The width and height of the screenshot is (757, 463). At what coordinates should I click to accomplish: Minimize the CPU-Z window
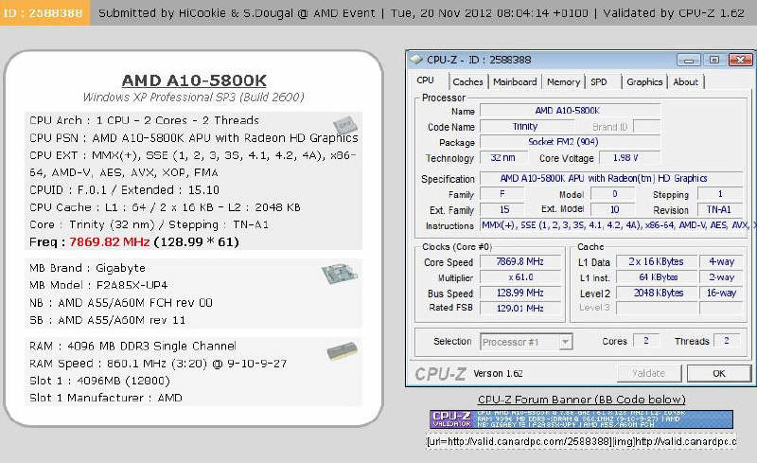tap(689, 60)
